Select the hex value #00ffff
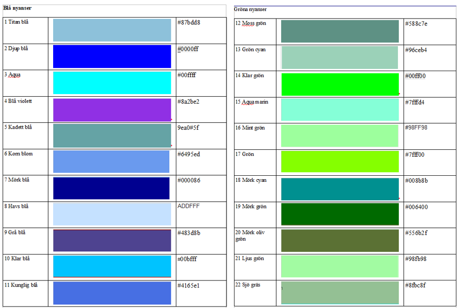 click(186, 75)
